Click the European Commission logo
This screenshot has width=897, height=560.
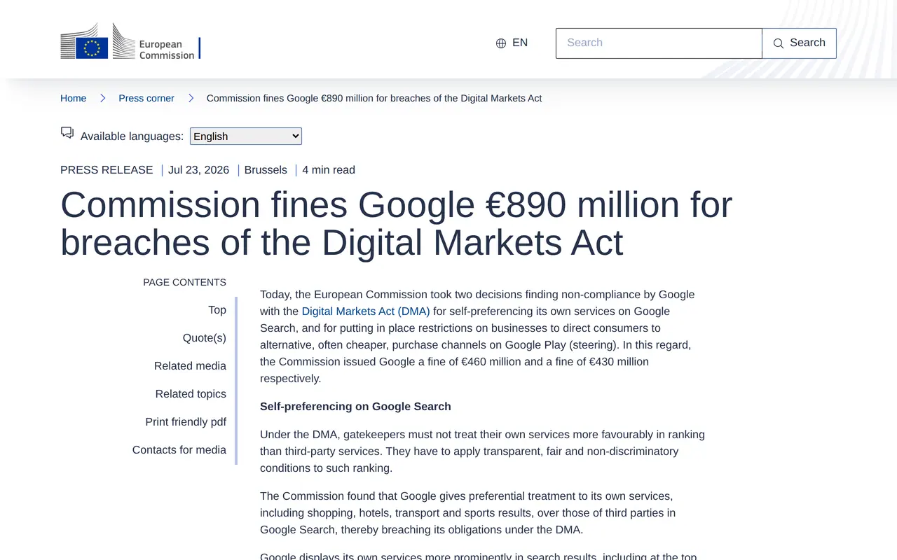pyautogui.click(x=130, y=42)
